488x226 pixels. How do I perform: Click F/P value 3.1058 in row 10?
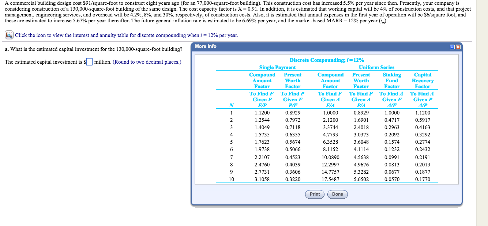pos(262,179)
